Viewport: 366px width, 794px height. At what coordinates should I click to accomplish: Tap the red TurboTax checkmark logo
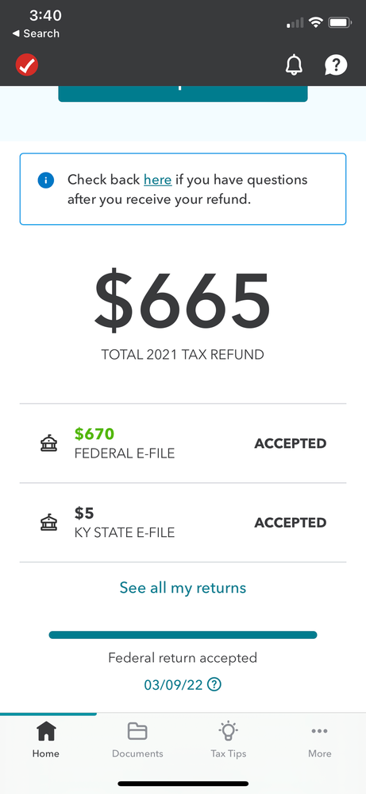pos(27,64)
